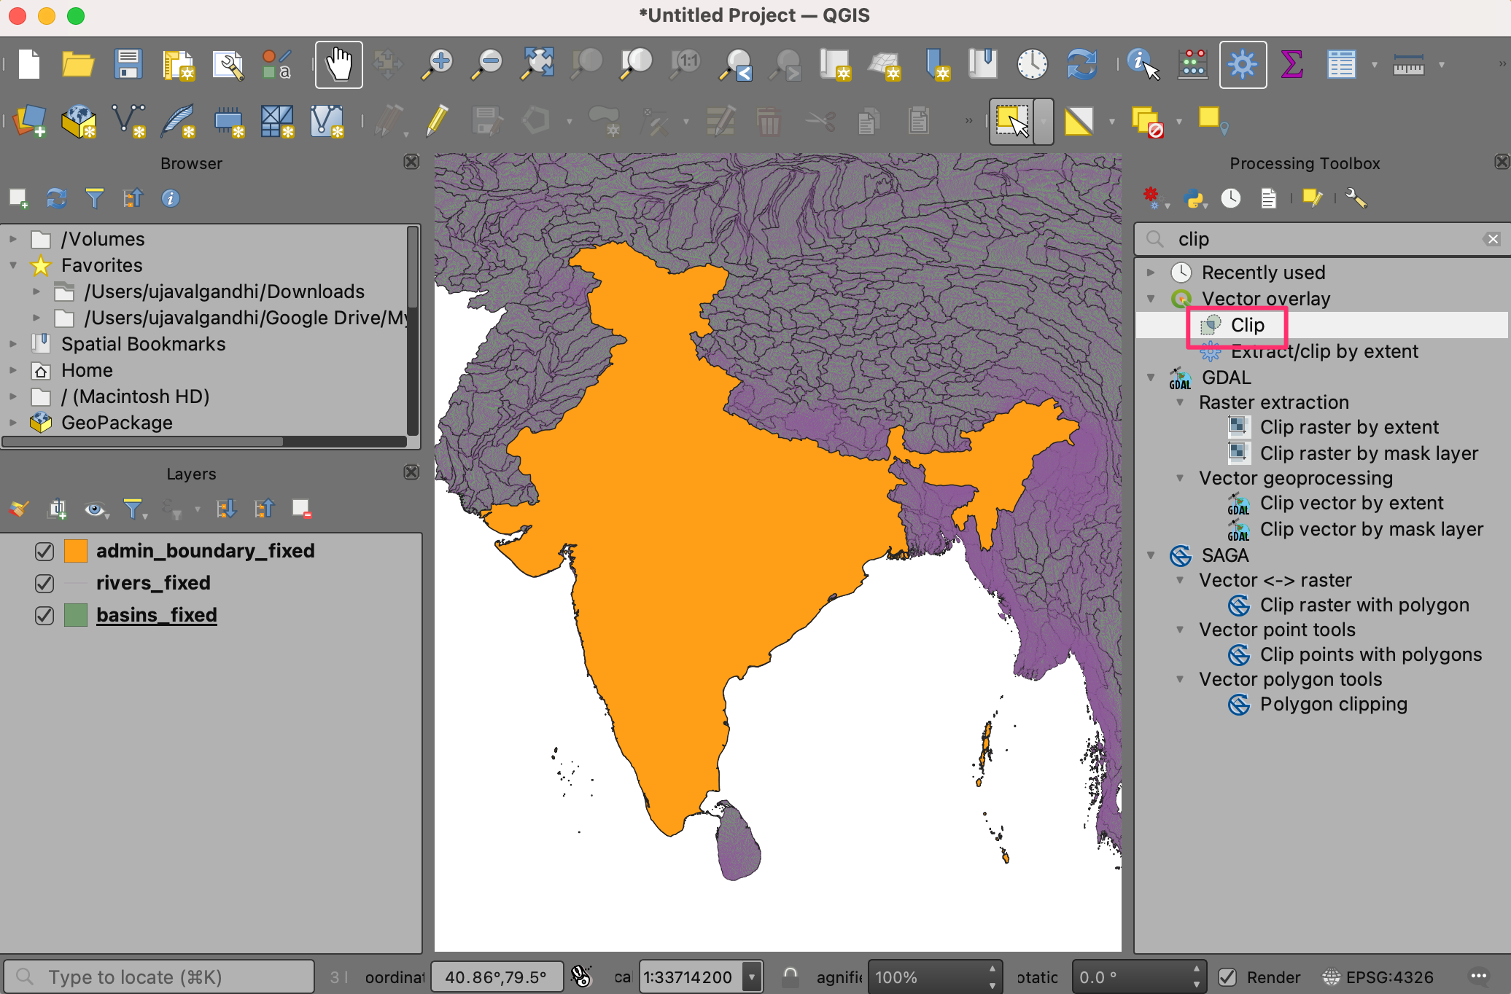Click the EPSG:4326 CRS button
The height and width of the screenshot is (994, 1511).
coord(1379,977)
